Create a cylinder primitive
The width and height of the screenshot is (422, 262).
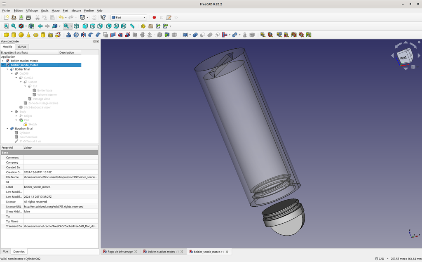[x=14, y=35]
